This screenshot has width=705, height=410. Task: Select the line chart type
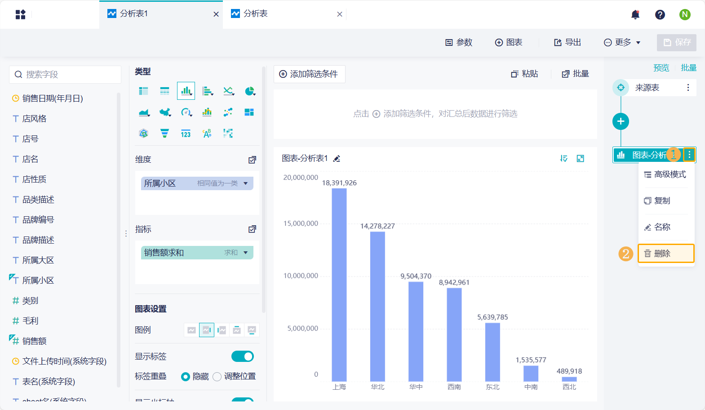tap(229, 91)
